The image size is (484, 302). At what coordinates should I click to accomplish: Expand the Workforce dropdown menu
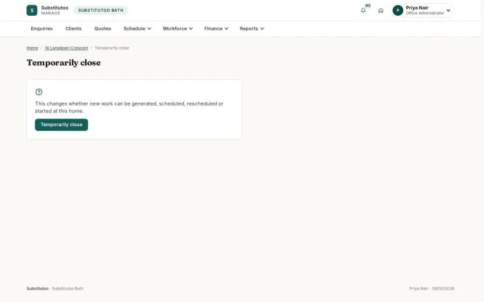coord(178,29)
